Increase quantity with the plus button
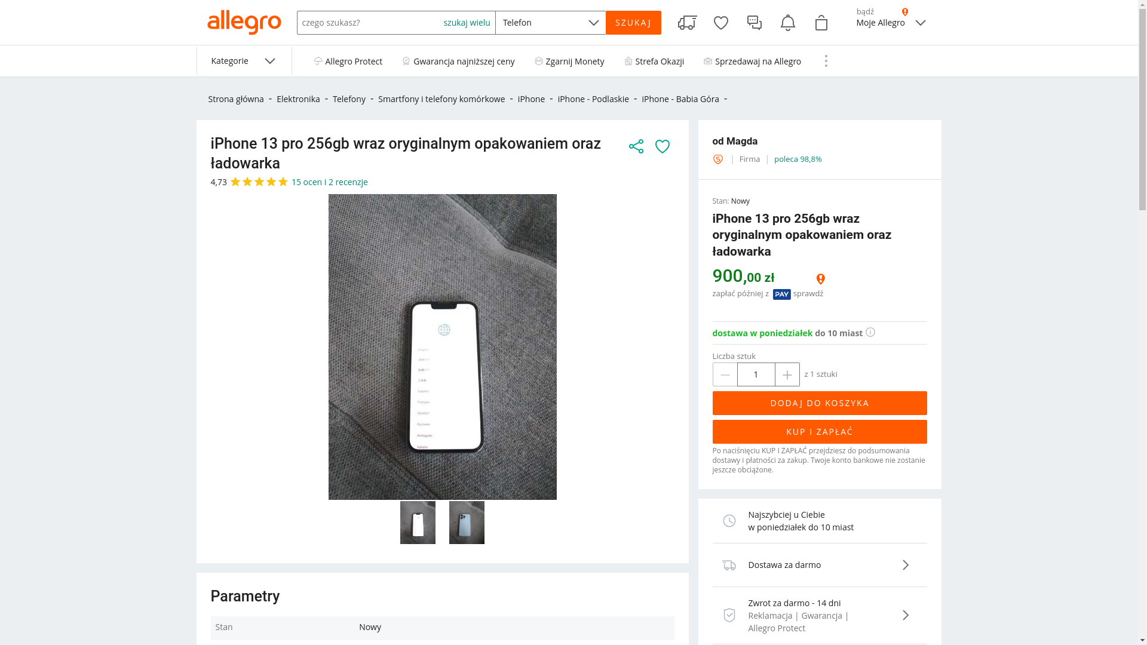This screenshot has width=1147, height=645. tap(787, 374)
